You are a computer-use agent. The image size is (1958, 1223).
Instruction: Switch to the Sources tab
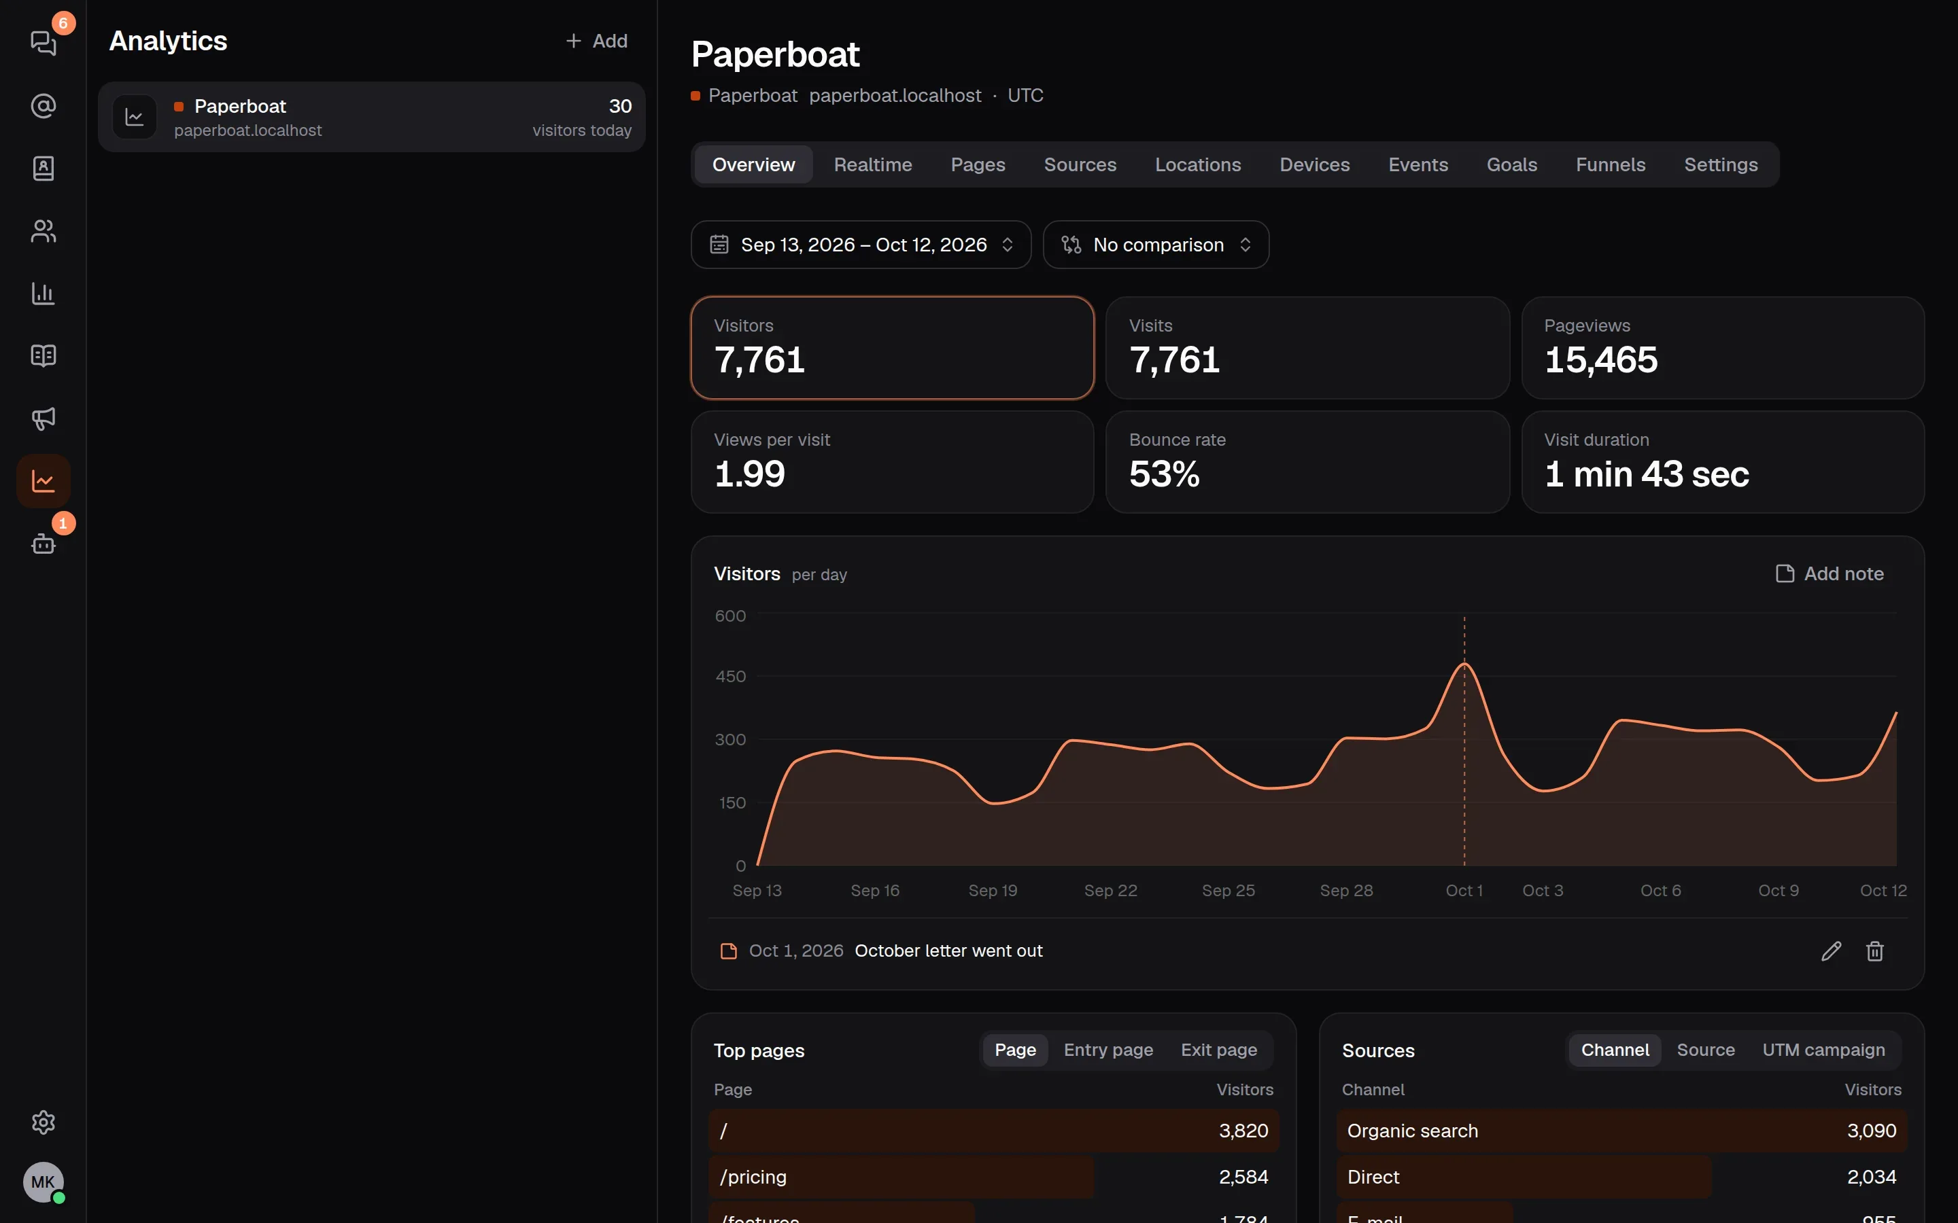[x=1080, y=165]
